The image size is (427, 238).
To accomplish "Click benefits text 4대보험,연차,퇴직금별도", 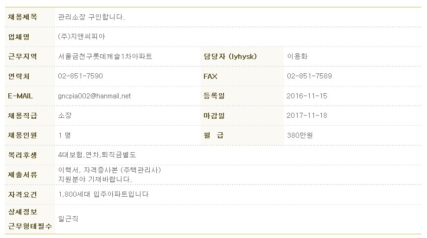I will (x=97, y=155).
